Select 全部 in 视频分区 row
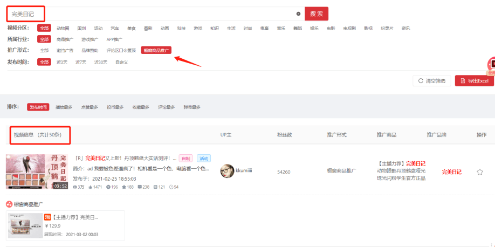Screen dimensions: 495x247 (44, 28)
